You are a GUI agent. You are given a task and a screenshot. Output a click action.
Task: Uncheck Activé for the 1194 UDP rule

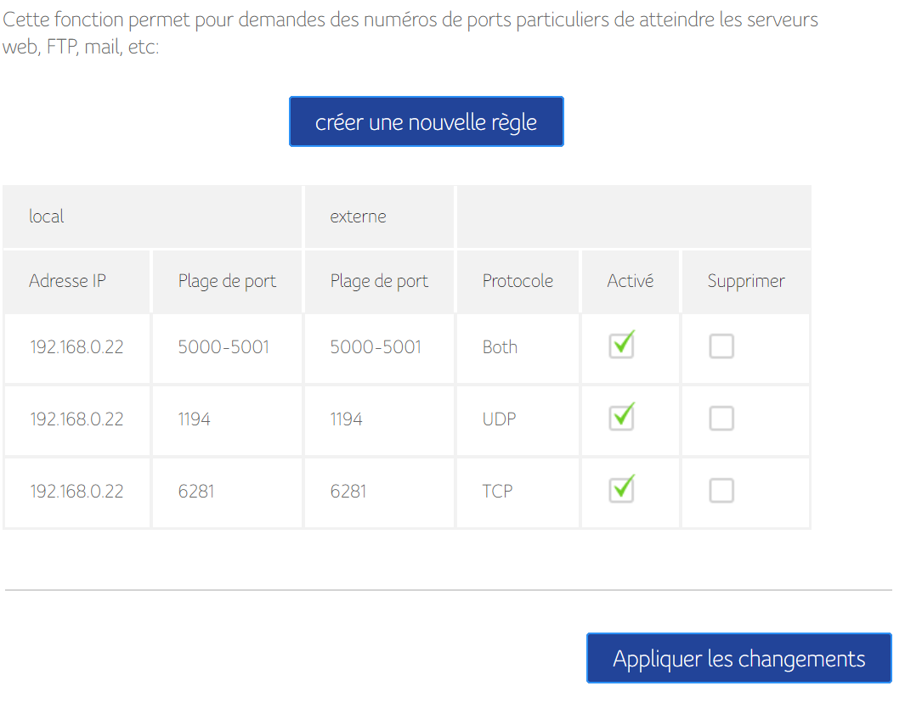[621, 418]
